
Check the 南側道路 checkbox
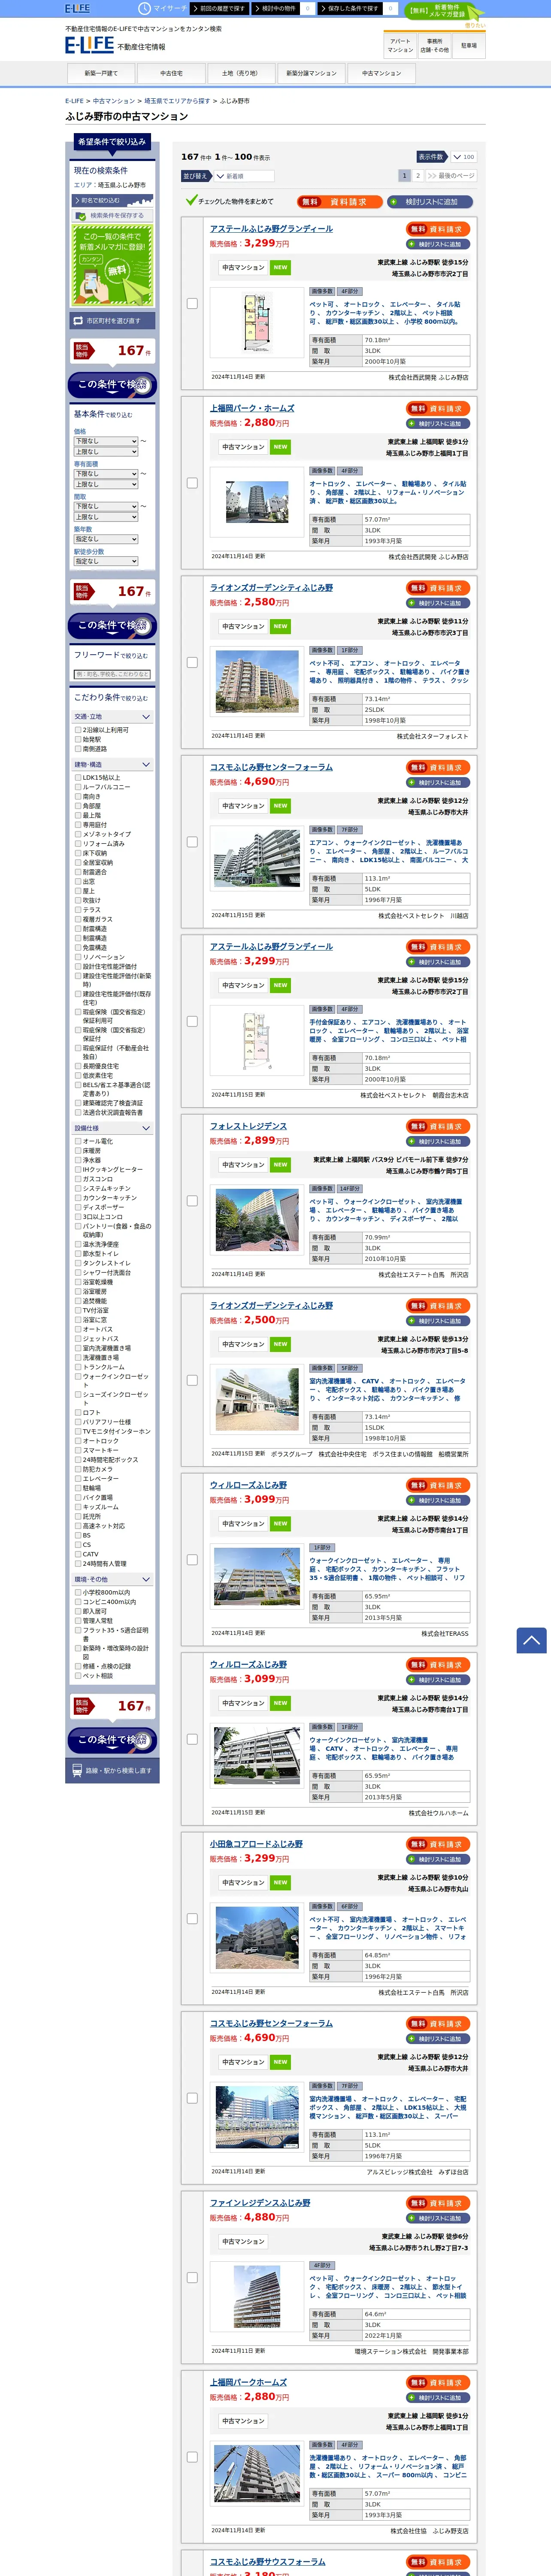(x=78, y=749)
